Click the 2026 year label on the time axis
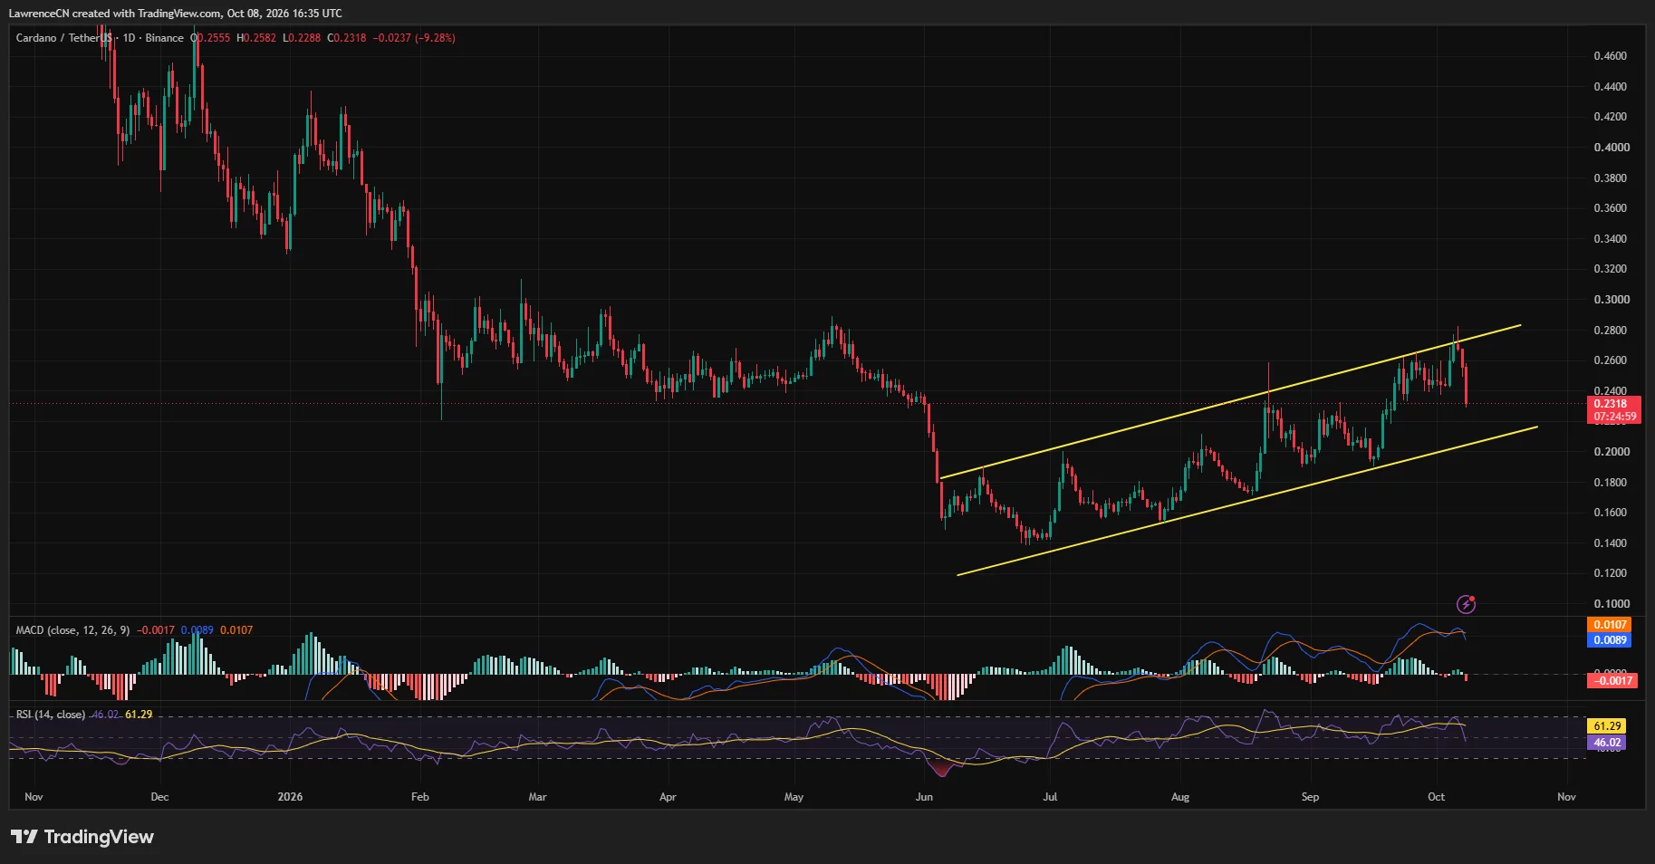 click(x=290, y=797)
